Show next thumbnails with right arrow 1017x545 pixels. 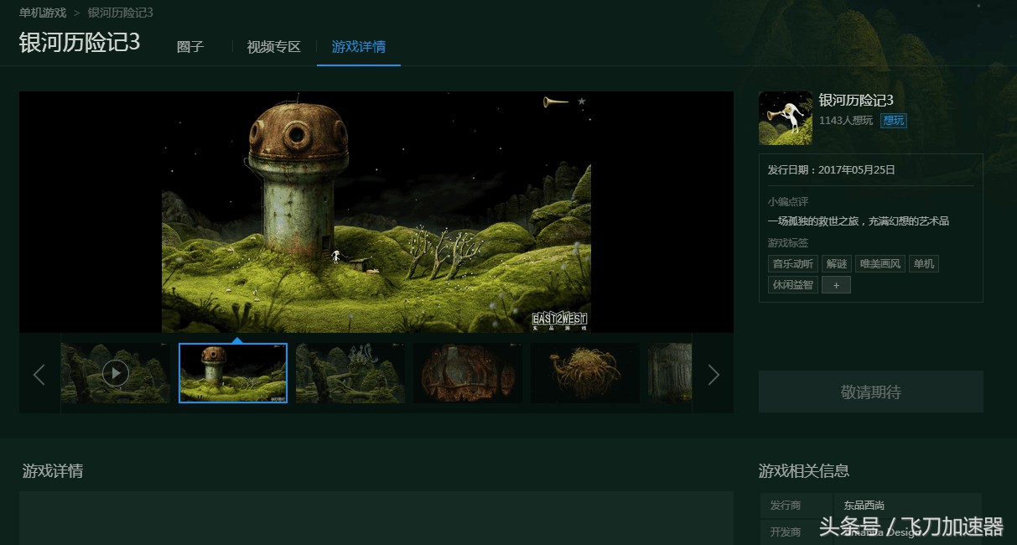713,374
